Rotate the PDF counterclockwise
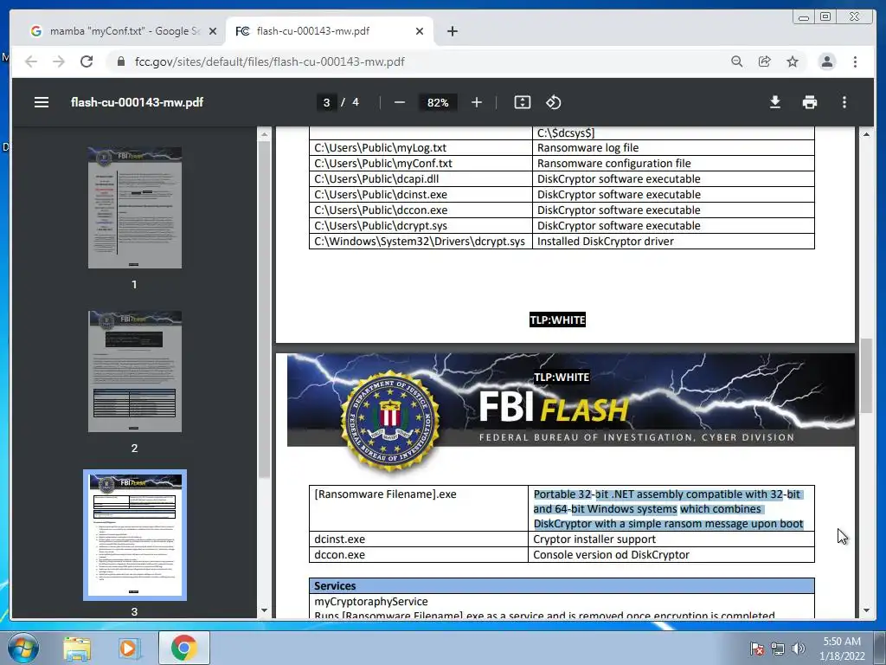The width and height of the screenshot is (886, 665). [x=553, y=102]
